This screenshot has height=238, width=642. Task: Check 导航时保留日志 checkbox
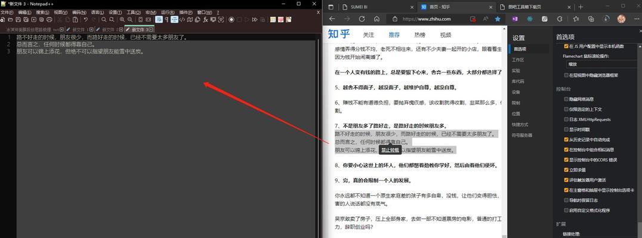566,200
